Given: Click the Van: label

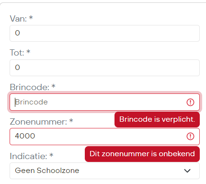Looking at the screenshot, I should pos(18,19).
